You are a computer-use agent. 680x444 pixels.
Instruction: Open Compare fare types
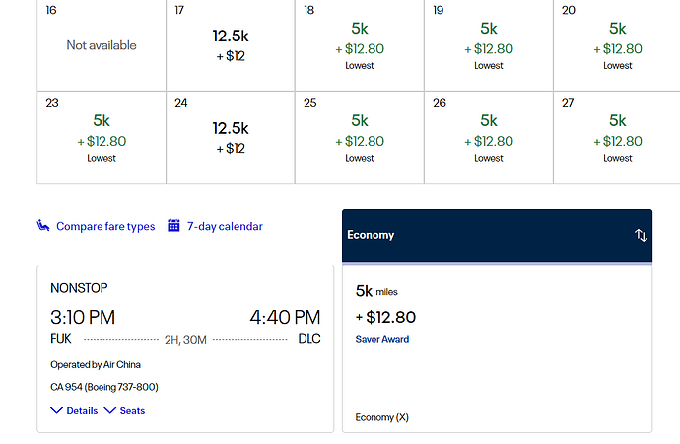click(105, 226)
